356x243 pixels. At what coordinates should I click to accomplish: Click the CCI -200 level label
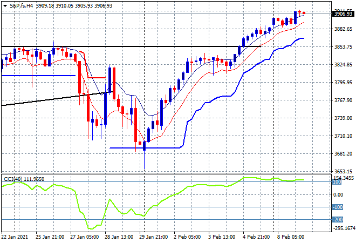pyautogui.click(x=338, y=220)
